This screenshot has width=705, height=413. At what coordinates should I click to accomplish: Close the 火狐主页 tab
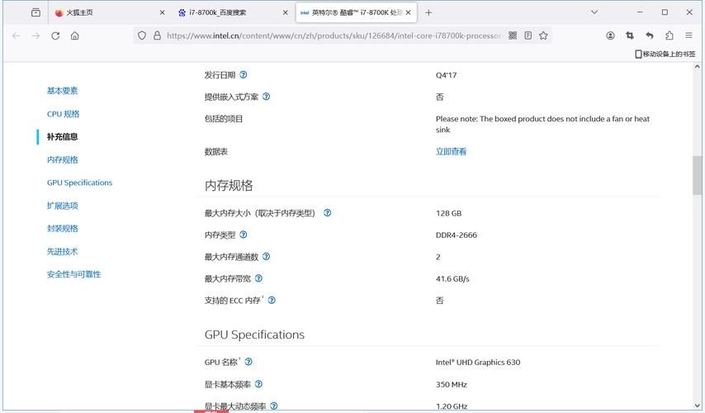pos(163,12)
